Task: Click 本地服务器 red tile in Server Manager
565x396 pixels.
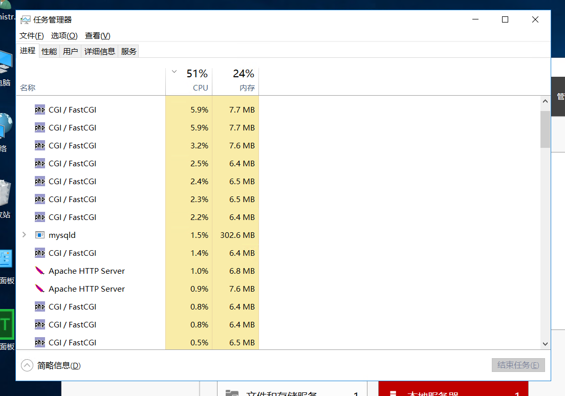Action: click(x=453, y=388)
